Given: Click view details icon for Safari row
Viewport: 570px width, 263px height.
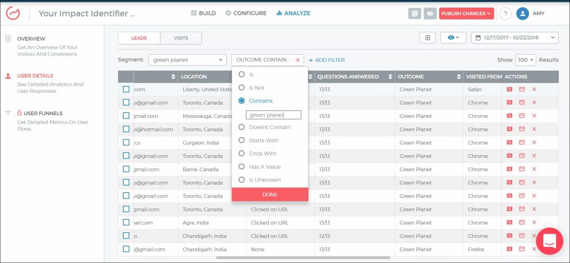Looking at the screenshot, I should click(509, 89).
